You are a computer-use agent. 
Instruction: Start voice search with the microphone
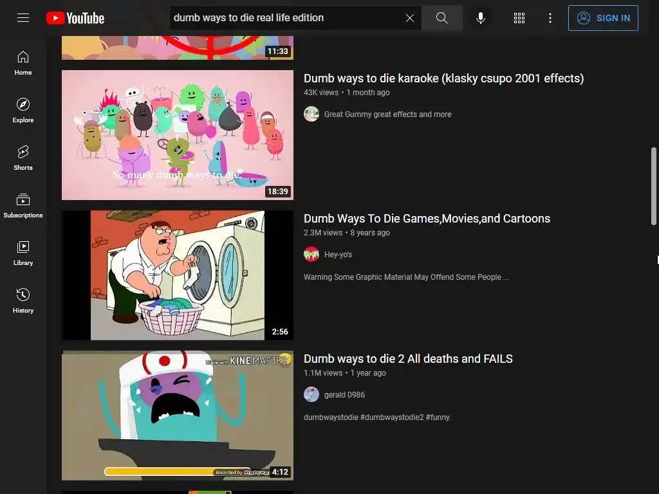(481, 18)
